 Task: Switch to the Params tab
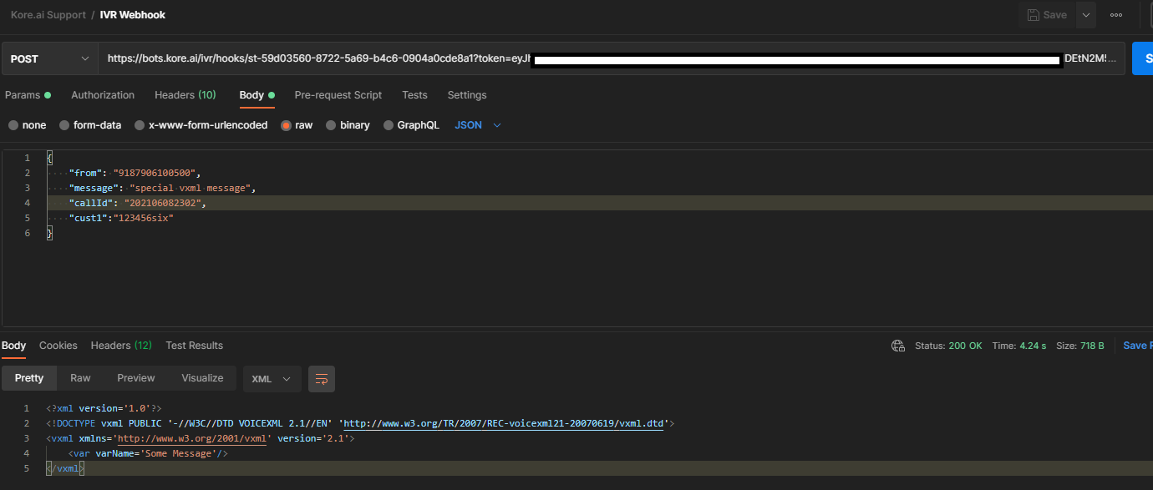tap(28, 95)
